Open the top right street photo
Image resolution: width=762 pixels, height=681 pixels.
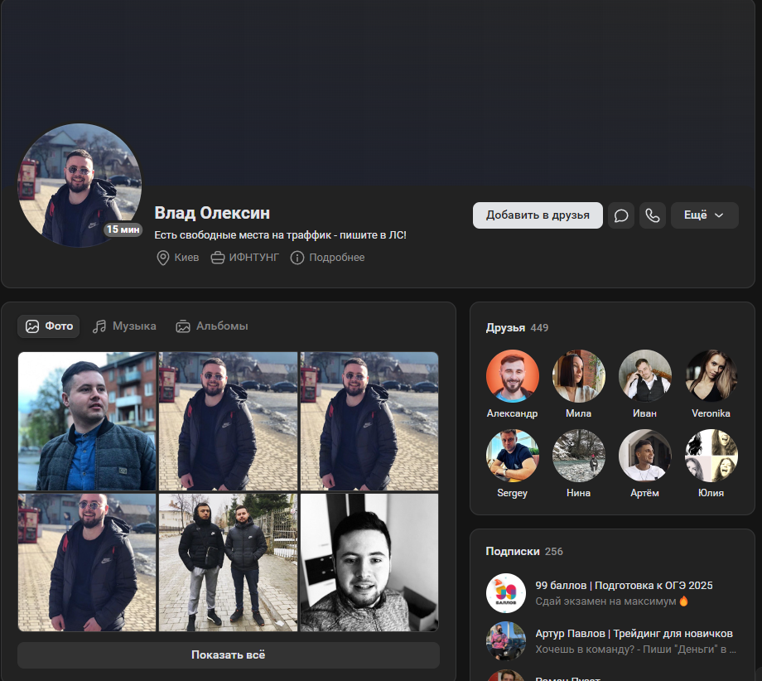[x=369, y=421]
